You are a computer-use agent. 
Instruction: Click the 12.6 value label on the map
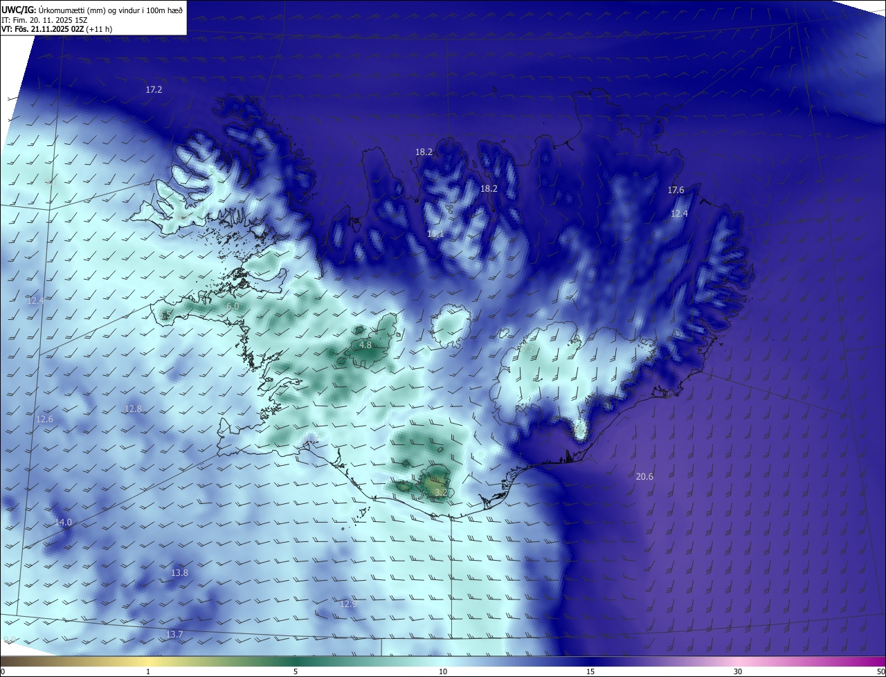44,419
